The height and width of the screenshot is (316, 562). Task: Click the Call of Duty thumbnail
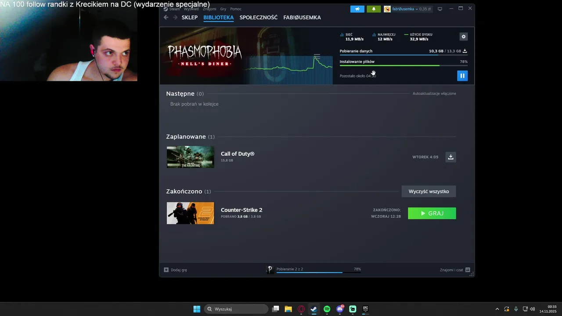(191, 157)
